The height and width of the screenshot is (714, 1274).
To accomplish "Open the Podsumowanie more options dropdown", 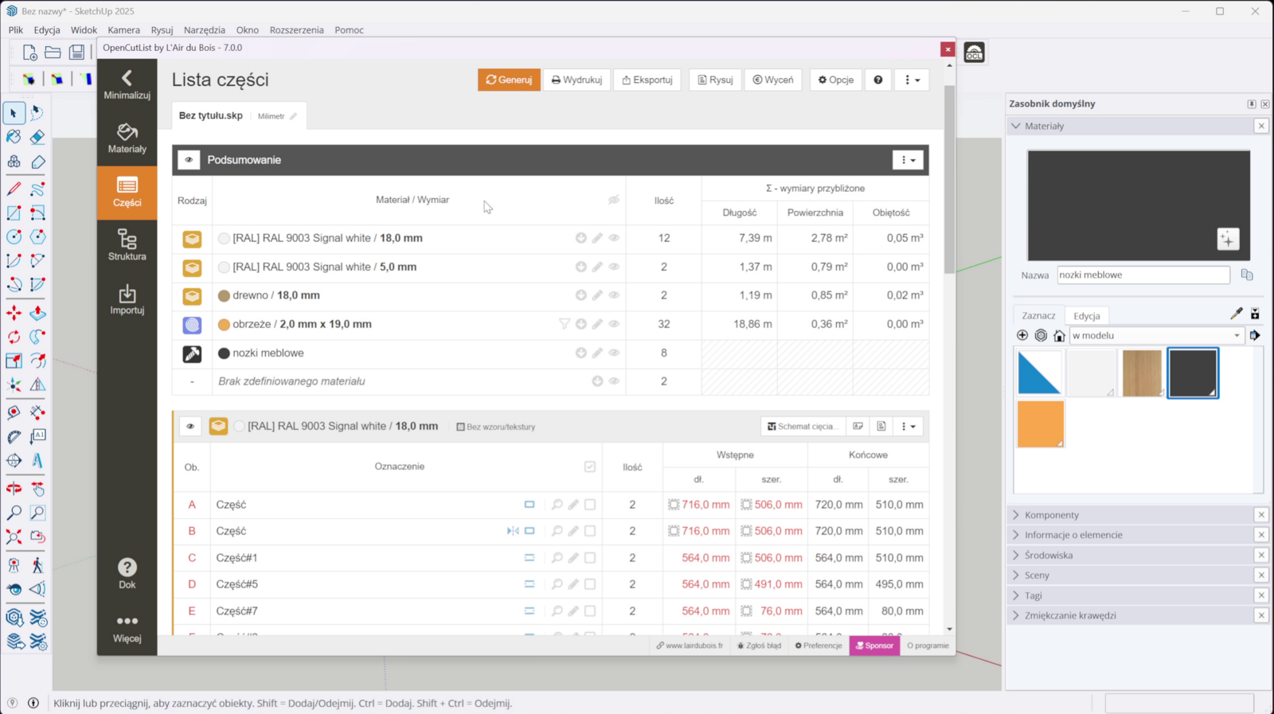I will (908, 160).
